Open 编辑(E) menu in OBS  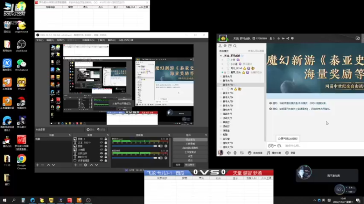[x=50, y=40]
